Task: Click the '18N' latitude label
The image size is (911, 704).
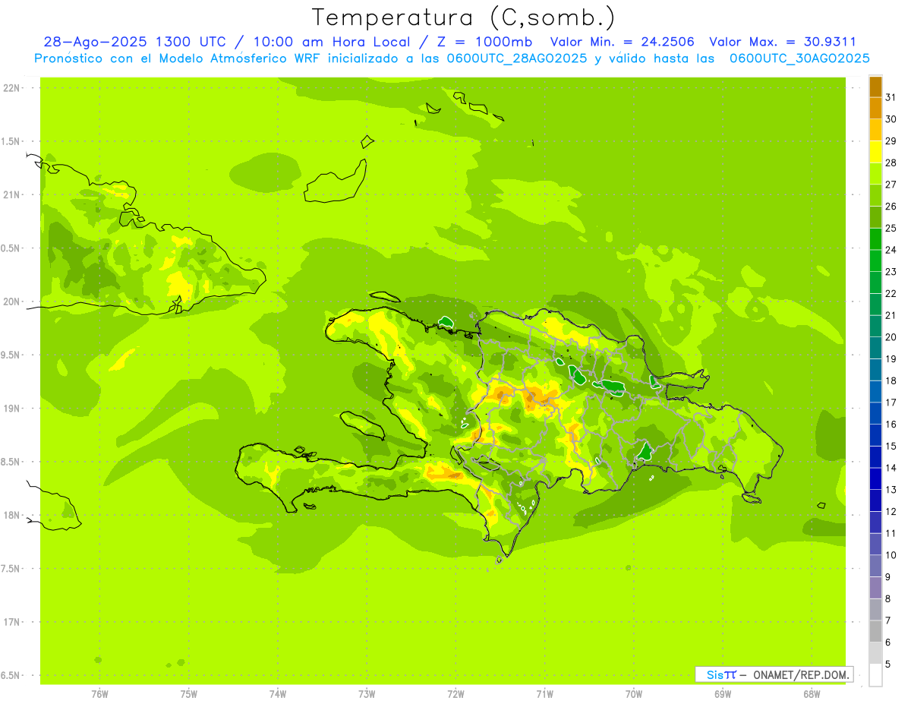Action: [12, 516]
